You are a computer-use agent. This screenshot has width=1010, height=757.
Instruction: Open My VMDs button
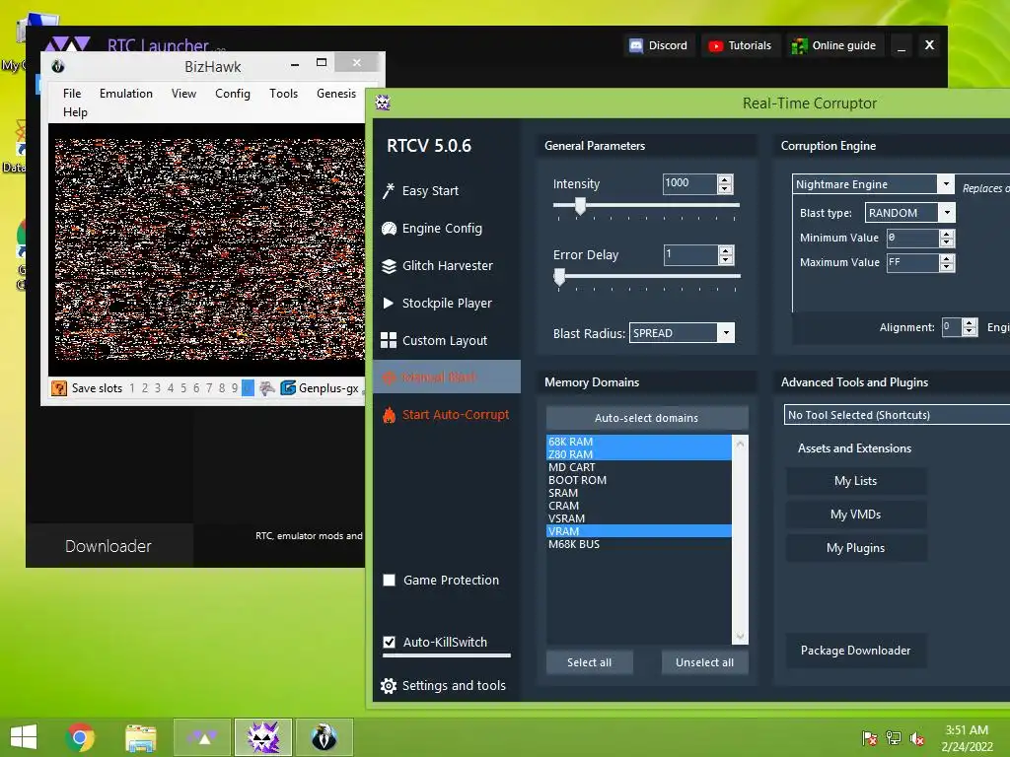pos(856,515)
